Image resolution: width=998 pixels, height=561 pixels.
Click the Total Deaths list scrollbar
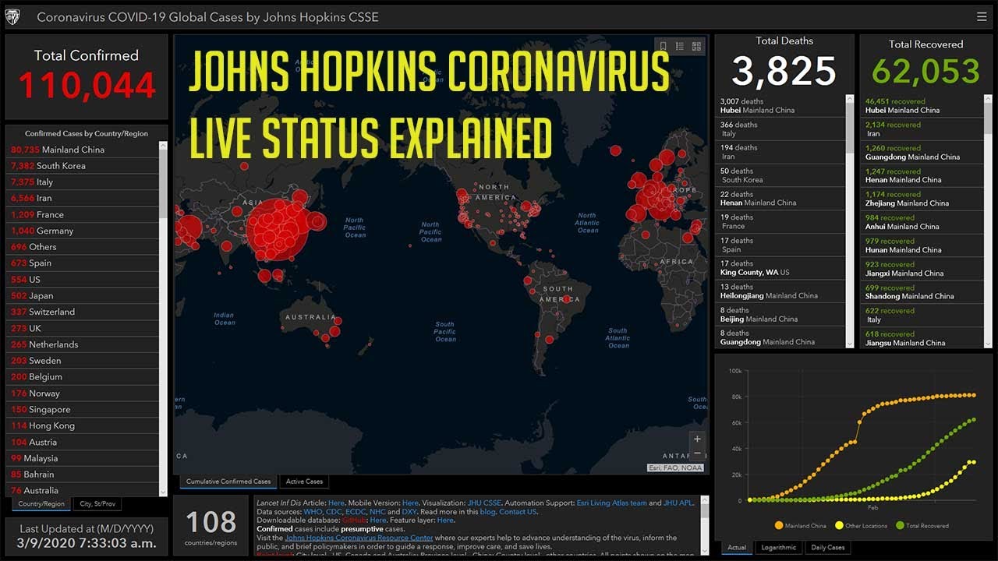click(x=850, y=221)
